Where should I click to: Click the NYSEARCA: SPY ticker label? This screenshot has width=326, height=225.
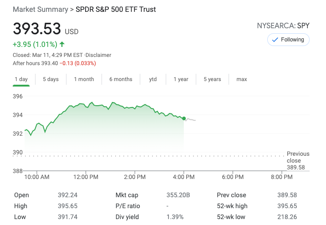(283, 26)
